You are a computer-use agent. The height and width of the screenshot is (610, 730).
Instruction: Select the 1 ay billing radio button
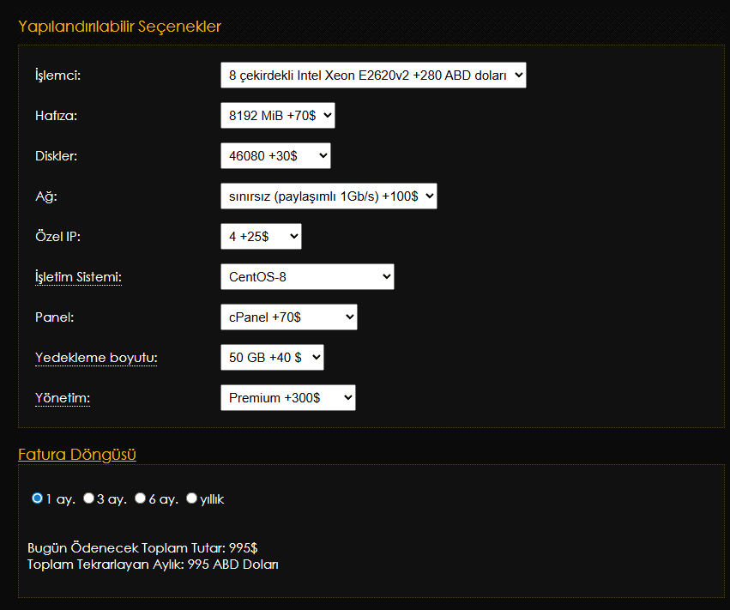[37, 498]
